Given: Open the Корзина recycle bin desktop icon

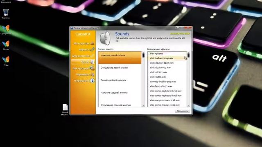Looking at the screenshot, I should coord(6,13).
